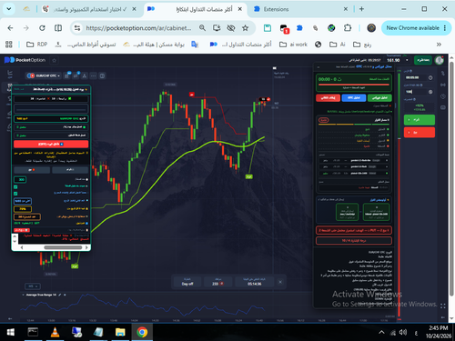Click left arrow on left panel scrollbar

pos(22,247)
